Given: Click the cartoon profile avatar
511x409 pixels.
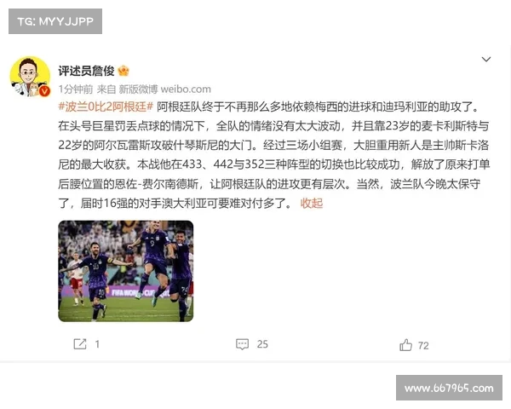Looking at the screenshot, I should tap(30, 77).
